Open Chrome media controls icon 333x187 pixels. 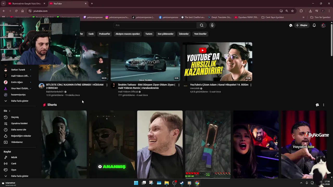click(x=317, y=11)
